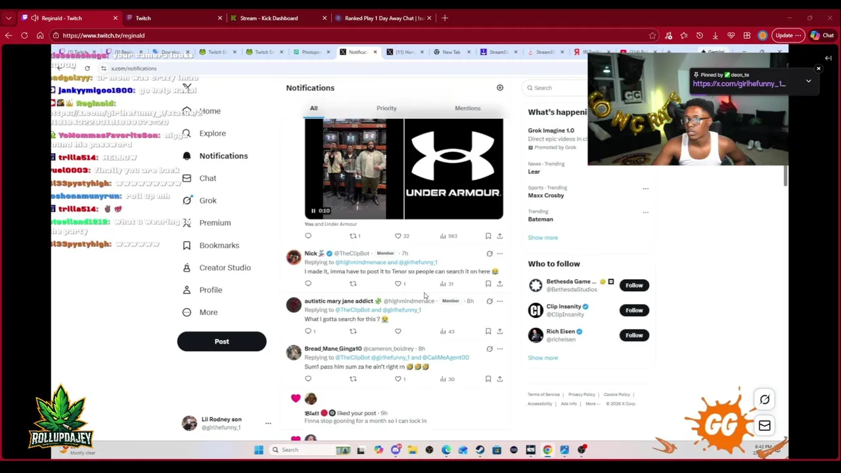Open options for Maxx Crosby trend
Screen dimensions: 841x473
click(x=645, y=189)
